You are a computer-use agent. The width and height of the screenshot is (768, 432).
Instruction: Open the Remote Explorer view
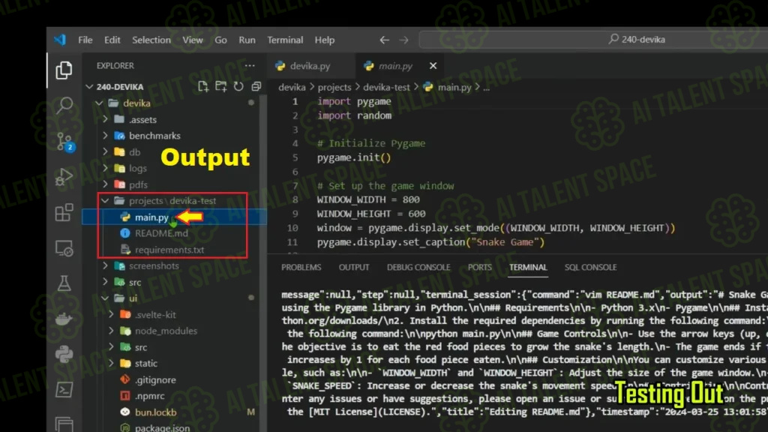[x=64, y=248]
